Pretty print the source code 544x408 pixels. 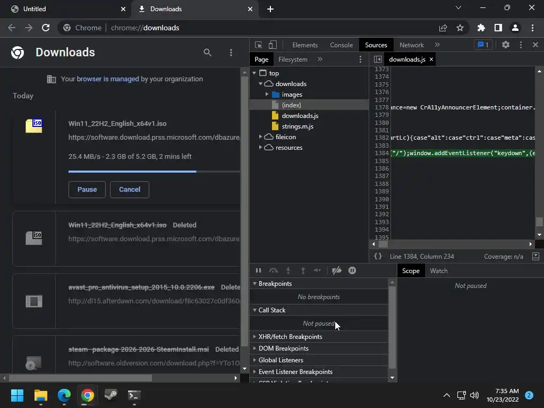tap(378, 256)
